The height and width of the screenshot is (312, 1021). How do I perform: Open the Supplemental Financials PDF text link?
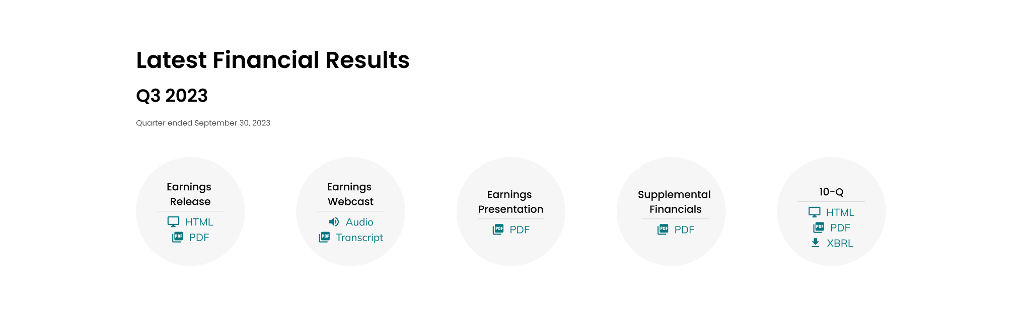[684, 230]
